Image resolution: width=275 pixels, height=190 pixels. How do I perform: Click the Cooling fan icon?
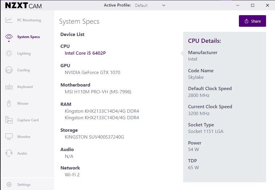(9, 70)
